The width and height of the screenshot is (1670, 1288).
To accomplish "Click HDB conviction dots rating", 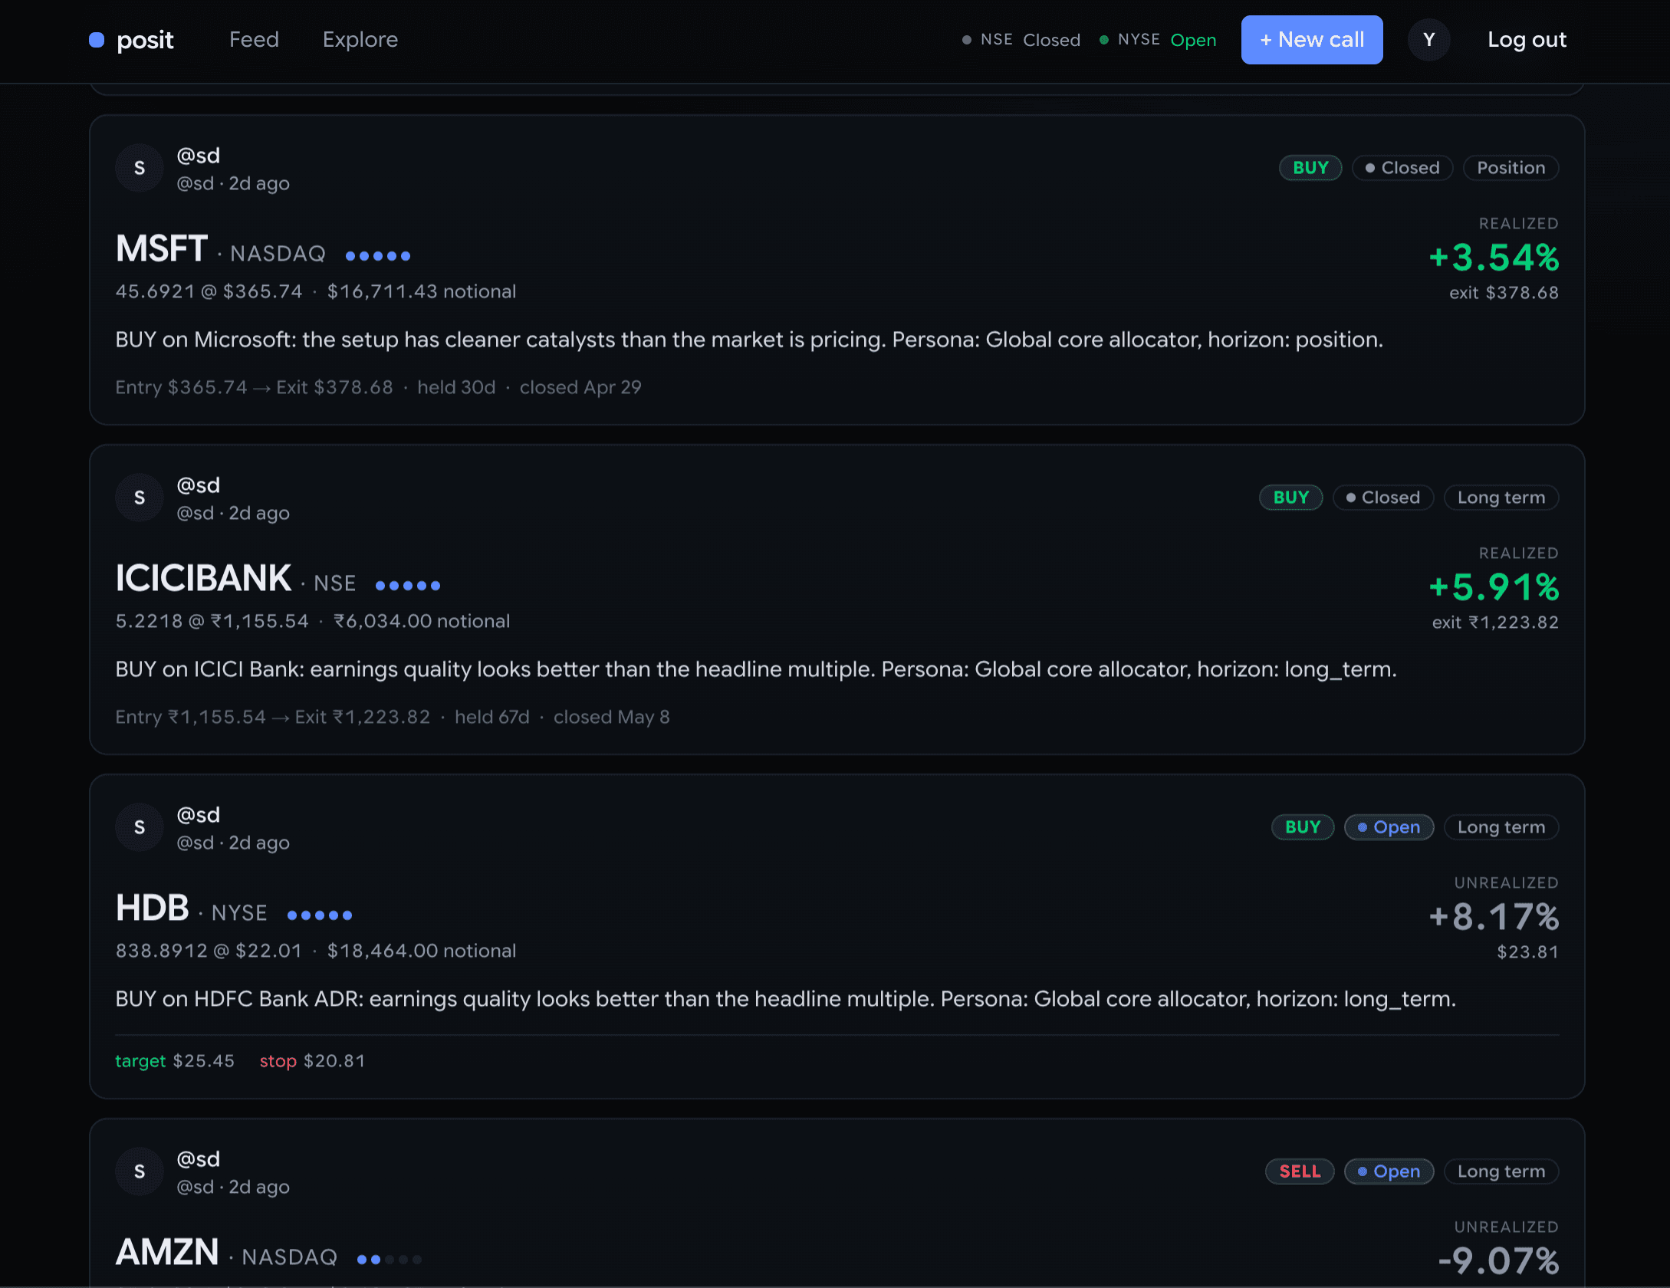I will click(320, 915).
